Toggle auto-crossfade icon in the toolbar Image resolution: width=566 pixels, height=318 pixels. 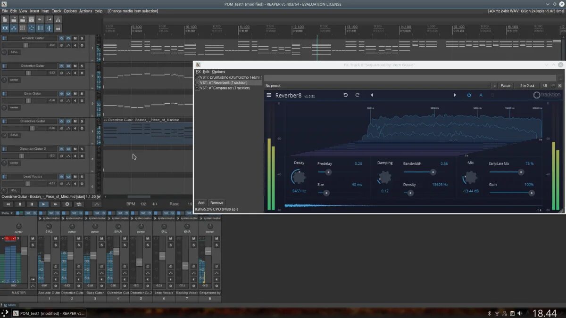(5, 28)
